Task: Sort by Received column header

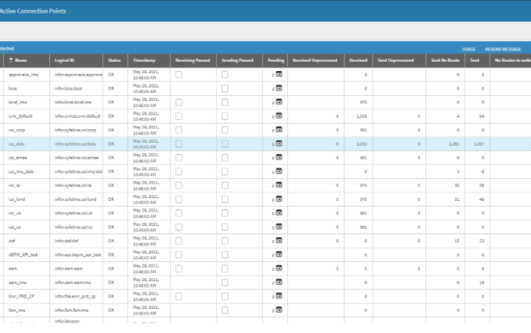Action: tap(358, 60)
